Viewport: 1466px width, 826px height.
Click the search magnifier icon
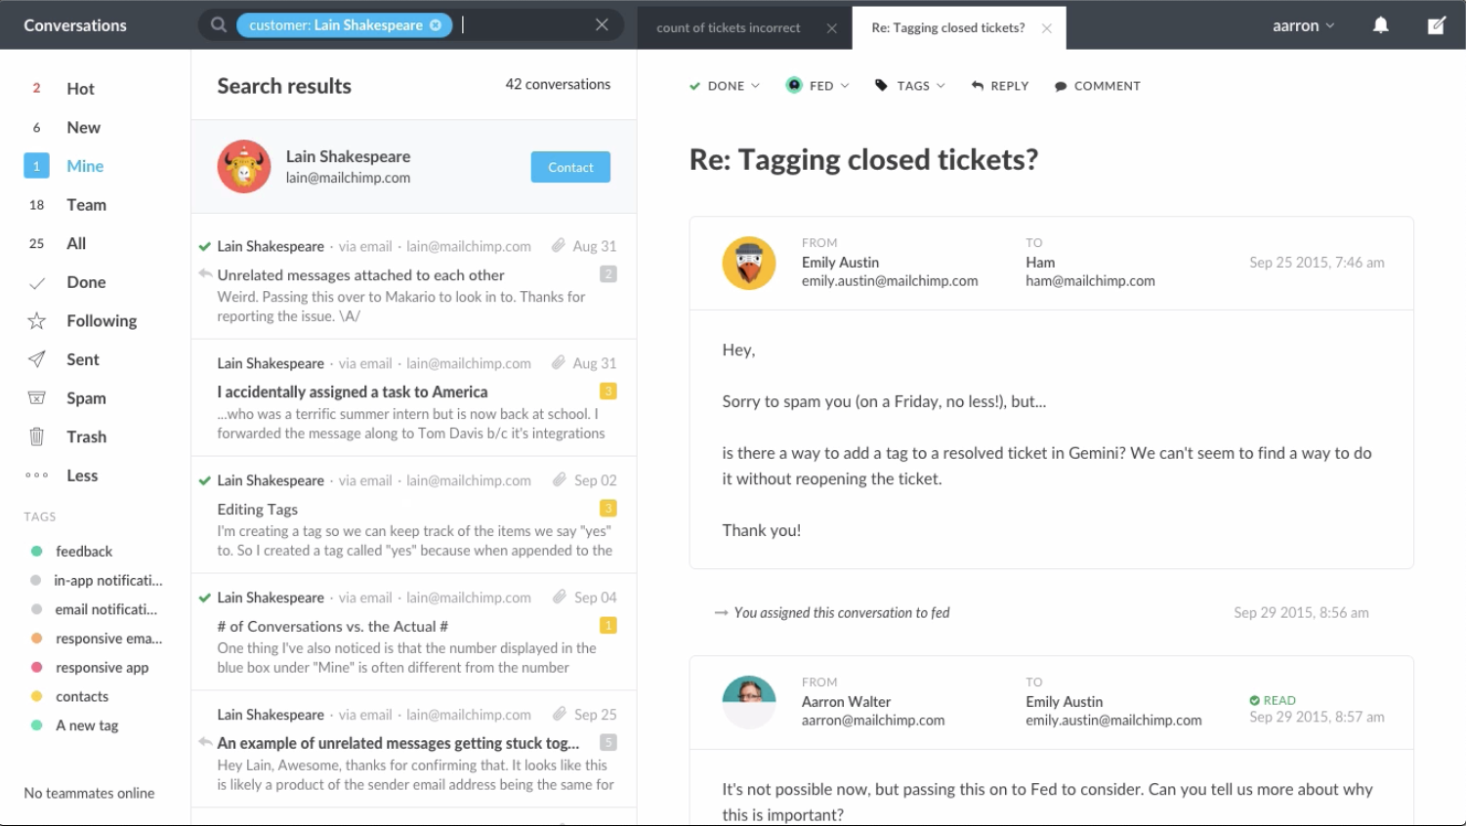219,25
